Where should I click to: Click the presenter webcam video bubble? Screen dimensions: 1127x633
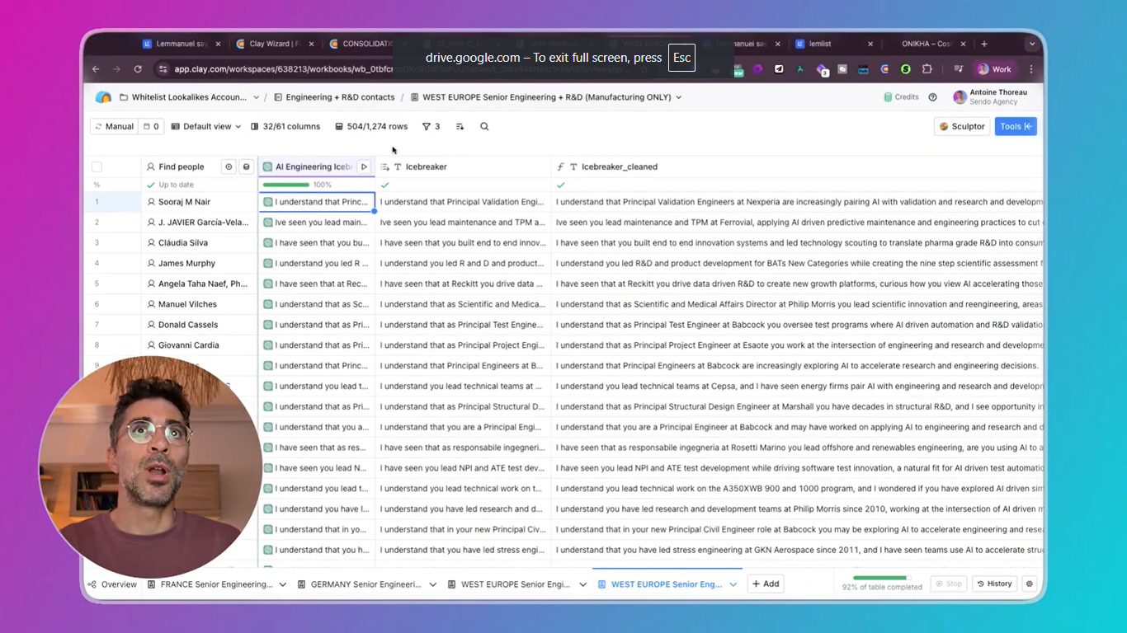(149, 467)
